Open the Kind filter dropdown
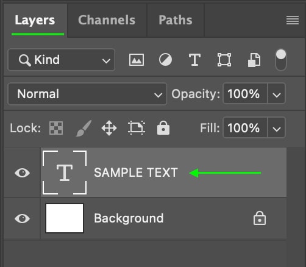This screenshot has height=267, width=306. tap(62, 60)
